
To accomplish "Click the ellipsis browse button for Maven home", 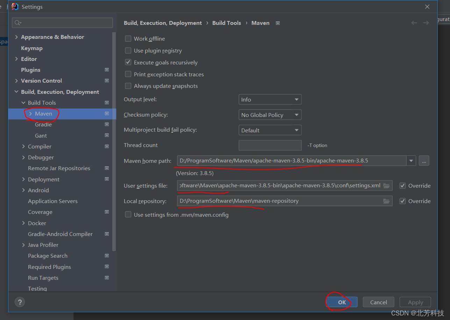I will click(424, 161).
